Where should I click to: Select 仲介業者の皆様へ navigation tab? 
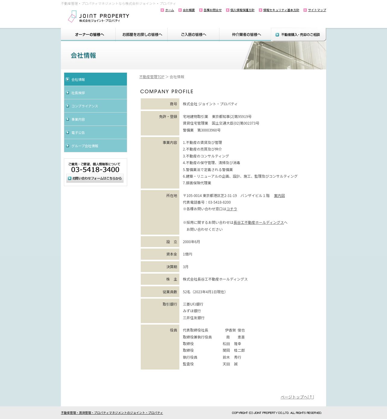tap(245, 34)
